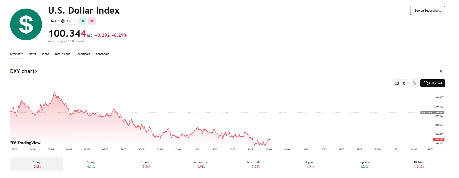Click the green market status dot
The width and height of the screenshot is (459, 178).
[83, 21]
